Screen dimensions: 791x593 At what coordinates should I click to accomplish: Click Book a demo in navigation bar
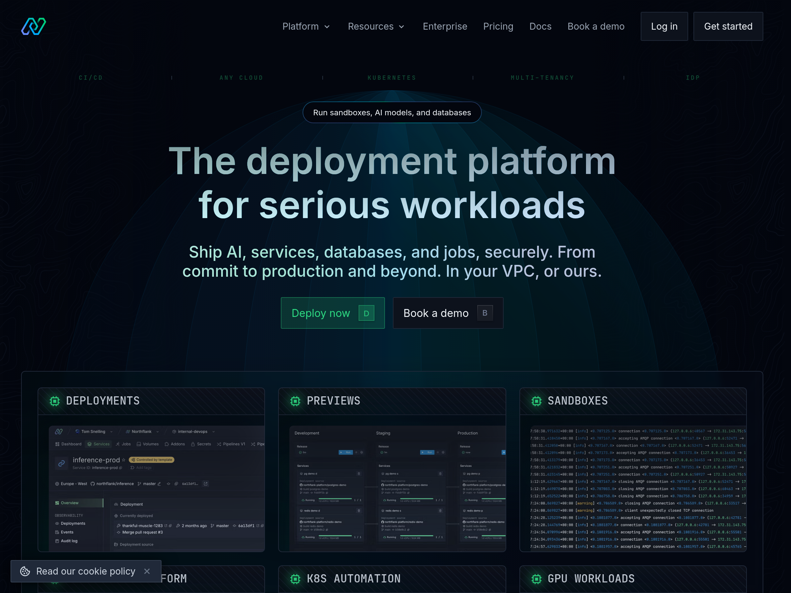596,26
